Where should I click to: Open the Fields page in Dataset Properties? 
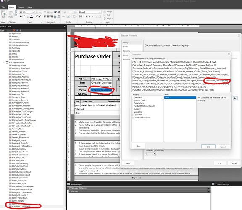125,47
